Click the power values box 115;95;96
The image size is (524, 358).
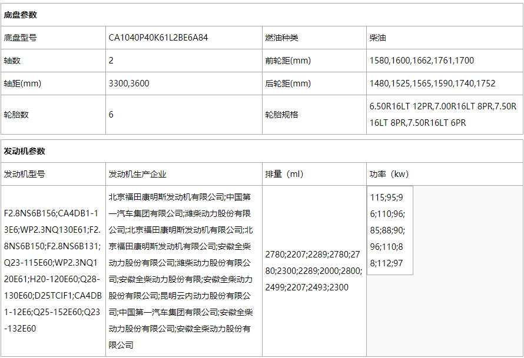pos(390,230)
